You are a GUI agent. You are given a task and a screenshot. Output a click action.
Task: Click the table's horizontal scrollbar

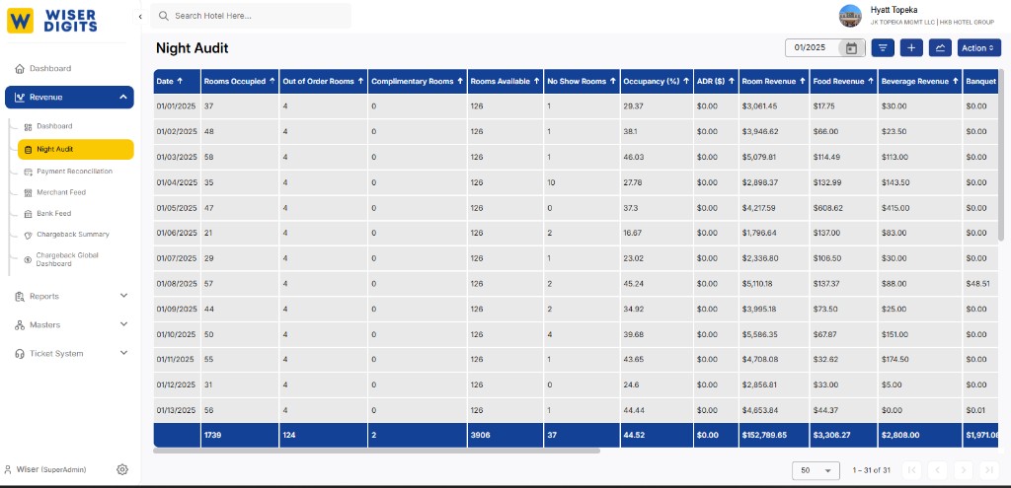click(x=376, y=451)
